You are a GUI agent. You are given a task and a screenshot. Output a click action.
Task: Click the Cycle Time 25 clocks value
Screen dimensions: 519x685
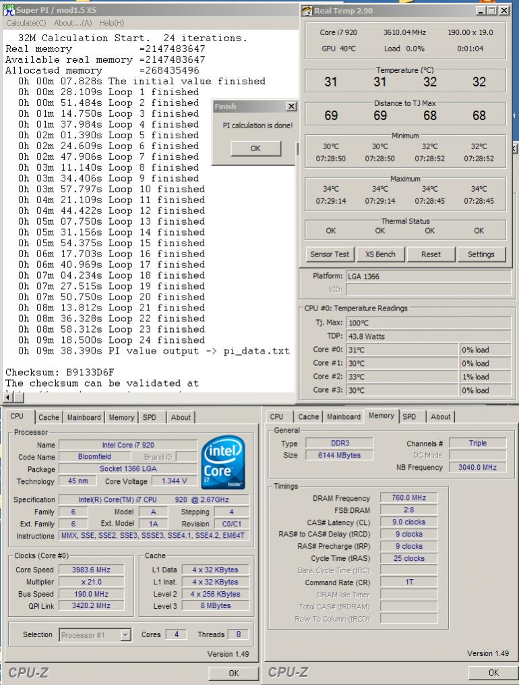(408, 558)
